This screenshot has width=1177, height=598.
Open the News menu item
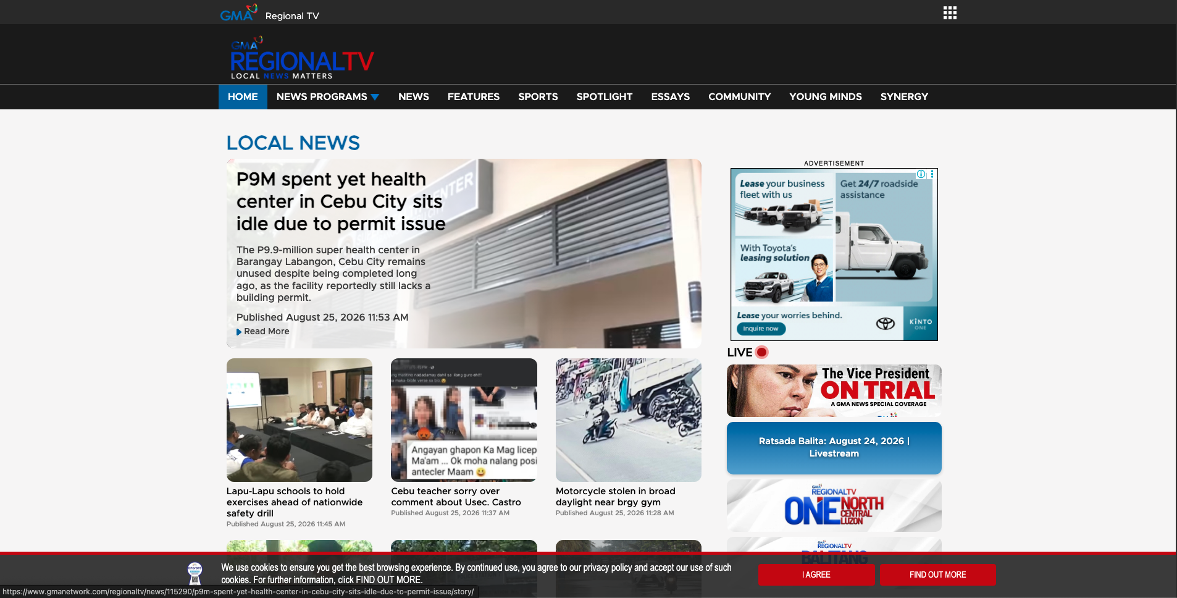(414, 97)
